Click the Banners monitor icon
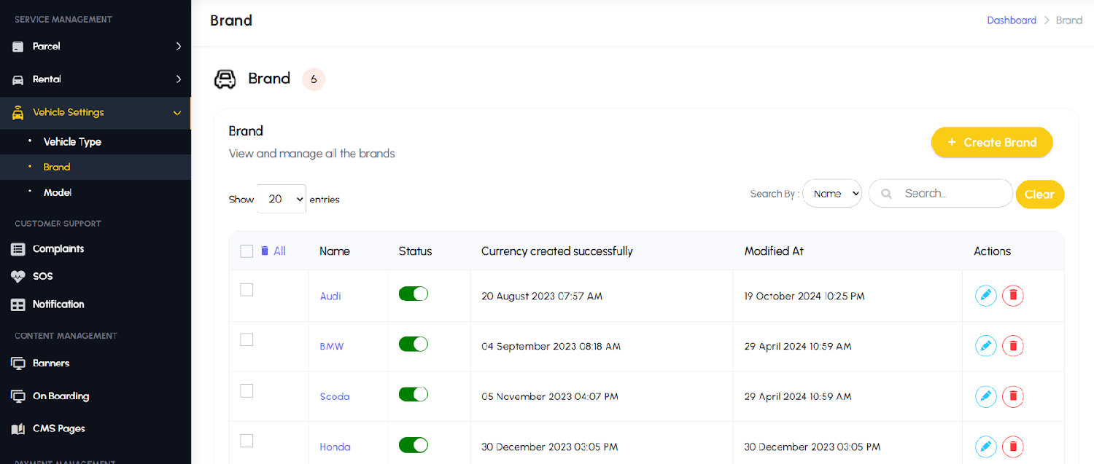The image size is (1094, 464). [18, 363]
